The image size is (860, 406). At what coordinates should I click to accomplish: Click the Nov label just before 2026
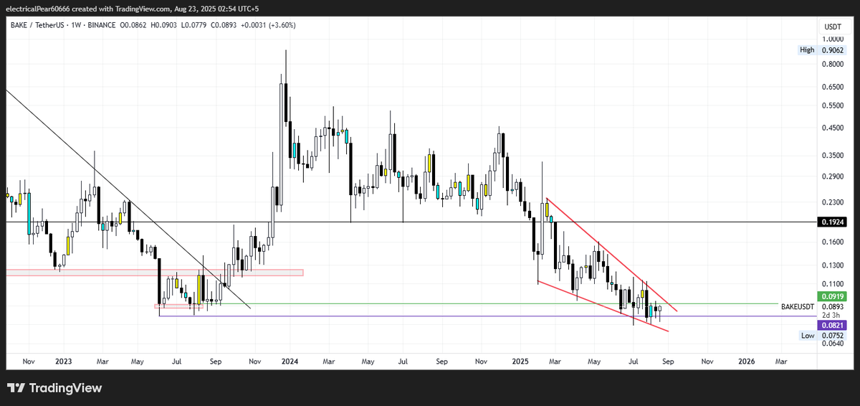[709, 362]
